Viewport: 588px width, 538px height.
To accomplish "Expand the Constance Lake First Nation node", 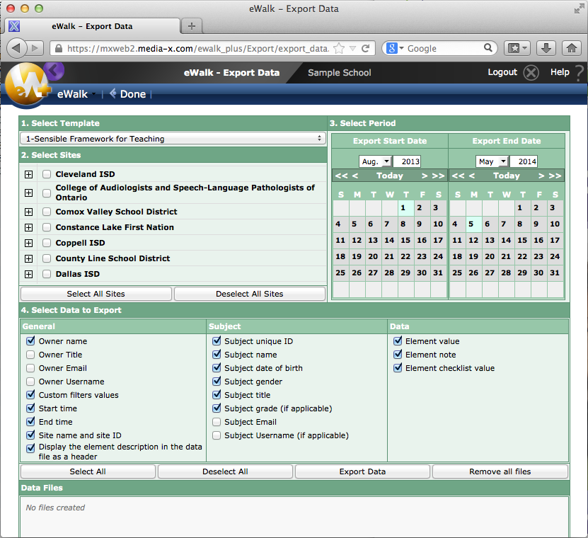I will pyautogui.click(x=28, y=228).
